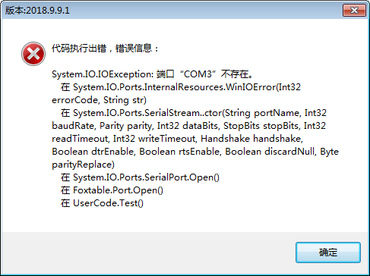This screenshot has width=370, height=276.
Task: Click the Handshake handshake parameter text
Action: [251, 139]
